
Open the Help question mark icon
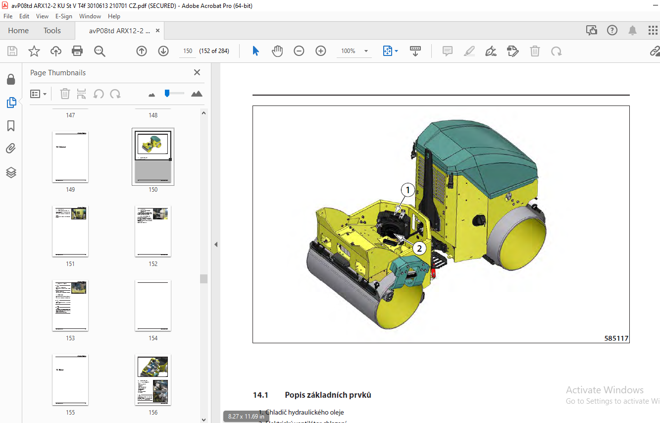(x=612, y=30)
